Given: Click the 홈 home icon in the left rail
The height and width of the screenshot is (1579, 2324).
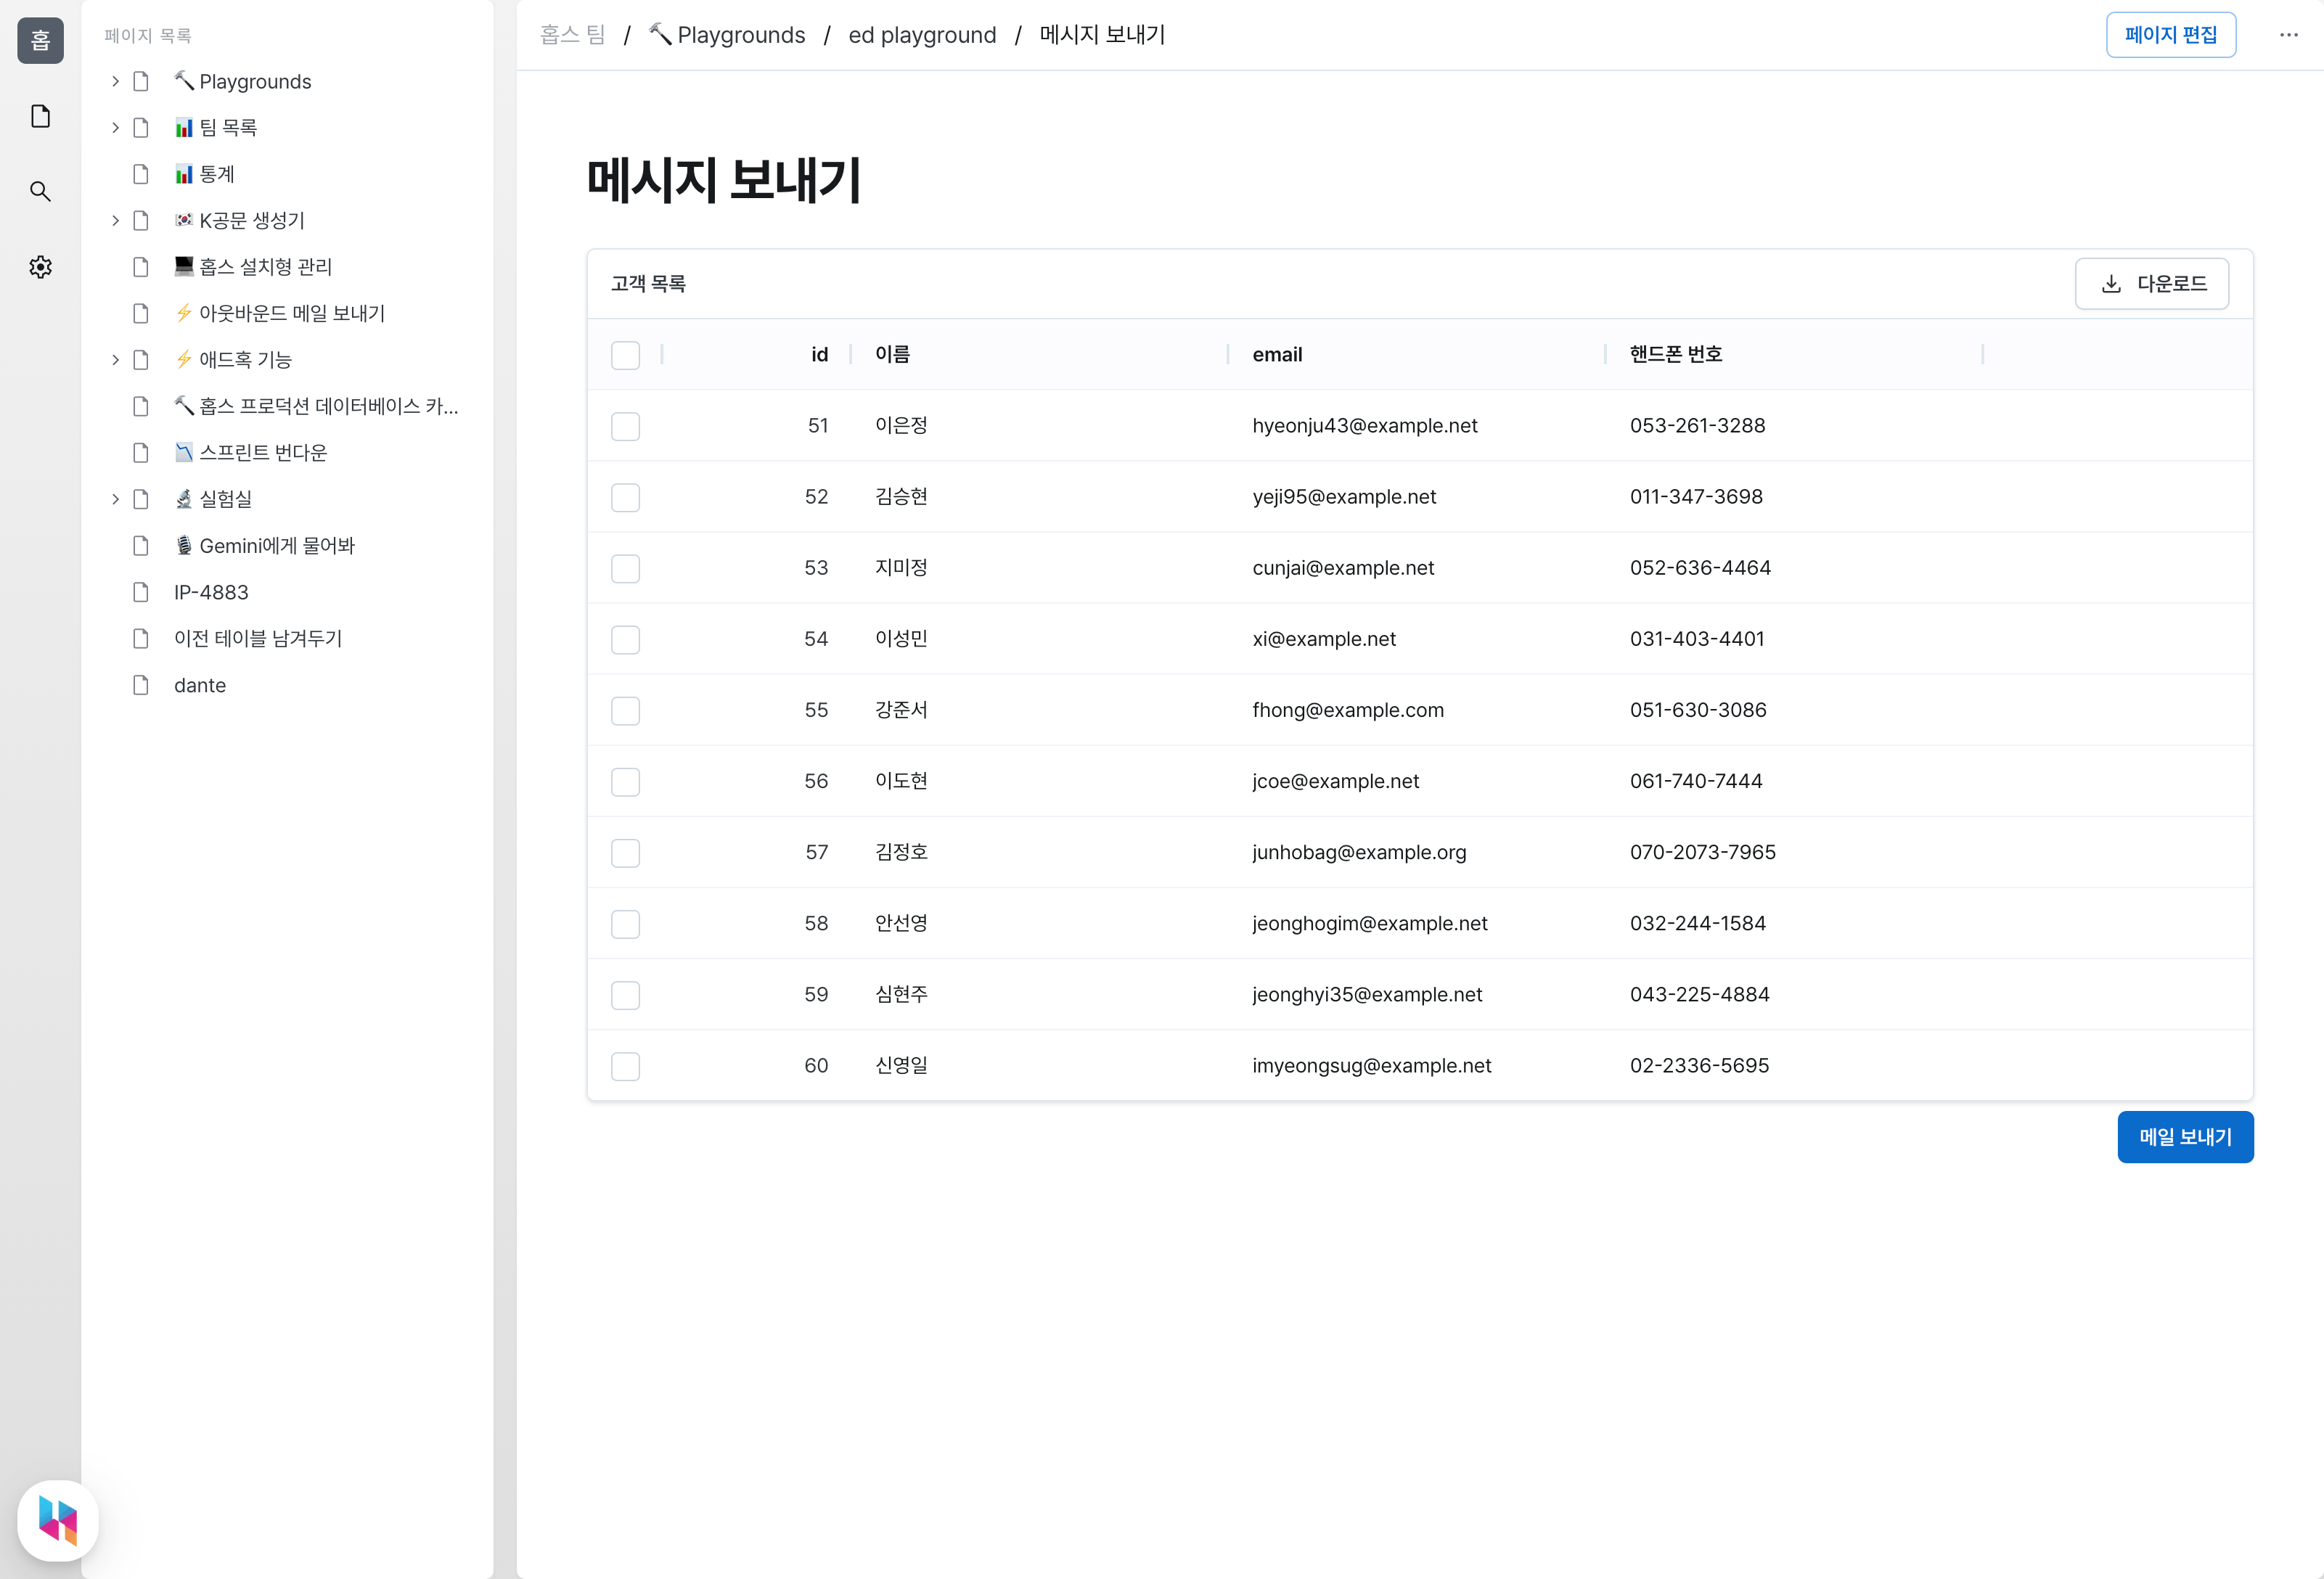Looking at the screenshot, I should click(40, 40).
